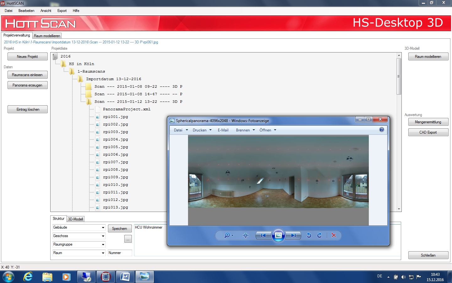Open the photo viewer help icon
The image size is (452, 283).
pos(381,130)
